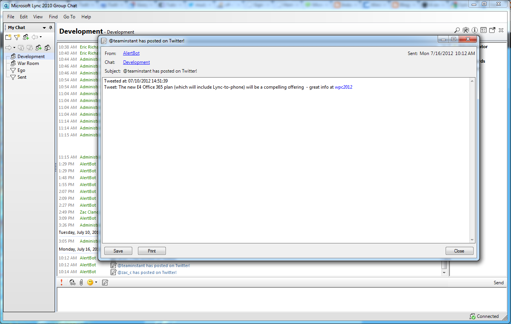Image resolution: width=511 pixels, height=324 pixels.
Task: Open the magnifier search icon in Development header
Action: [457, 30]
